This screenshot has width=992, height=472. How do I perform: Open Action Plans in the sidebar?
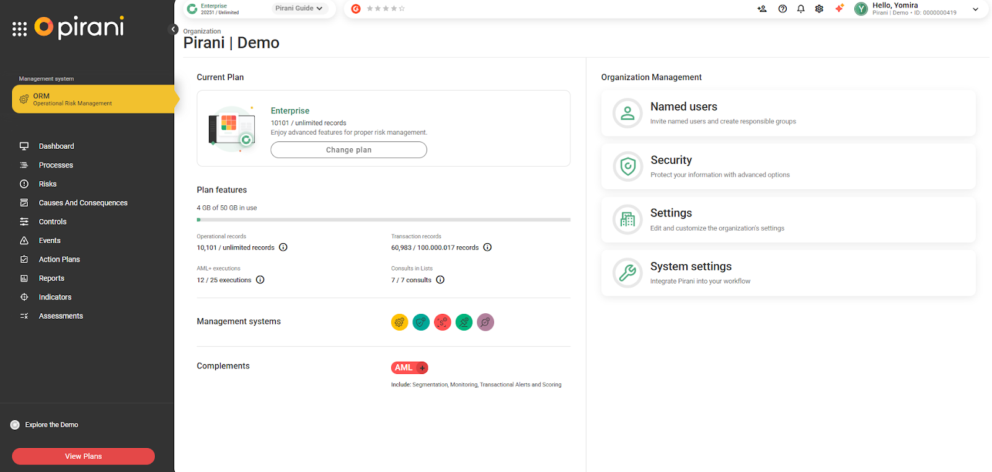(x=60, y=259)
